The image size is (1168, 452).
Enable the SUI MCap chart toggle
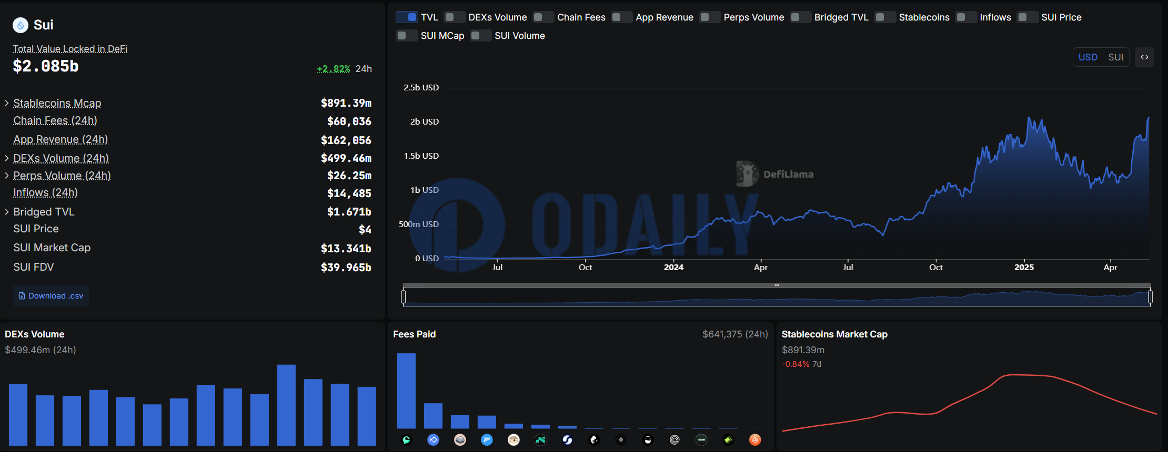407,36
